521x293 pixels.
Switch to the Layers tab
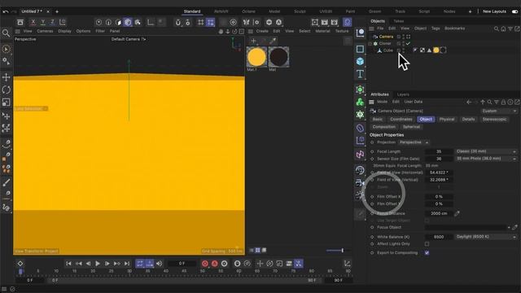click(x=403, y=94)
